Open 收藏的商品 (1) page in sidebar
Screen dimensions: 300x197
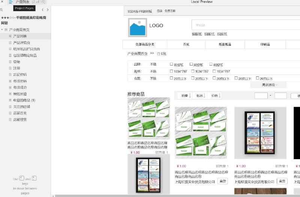coord(24,100)
